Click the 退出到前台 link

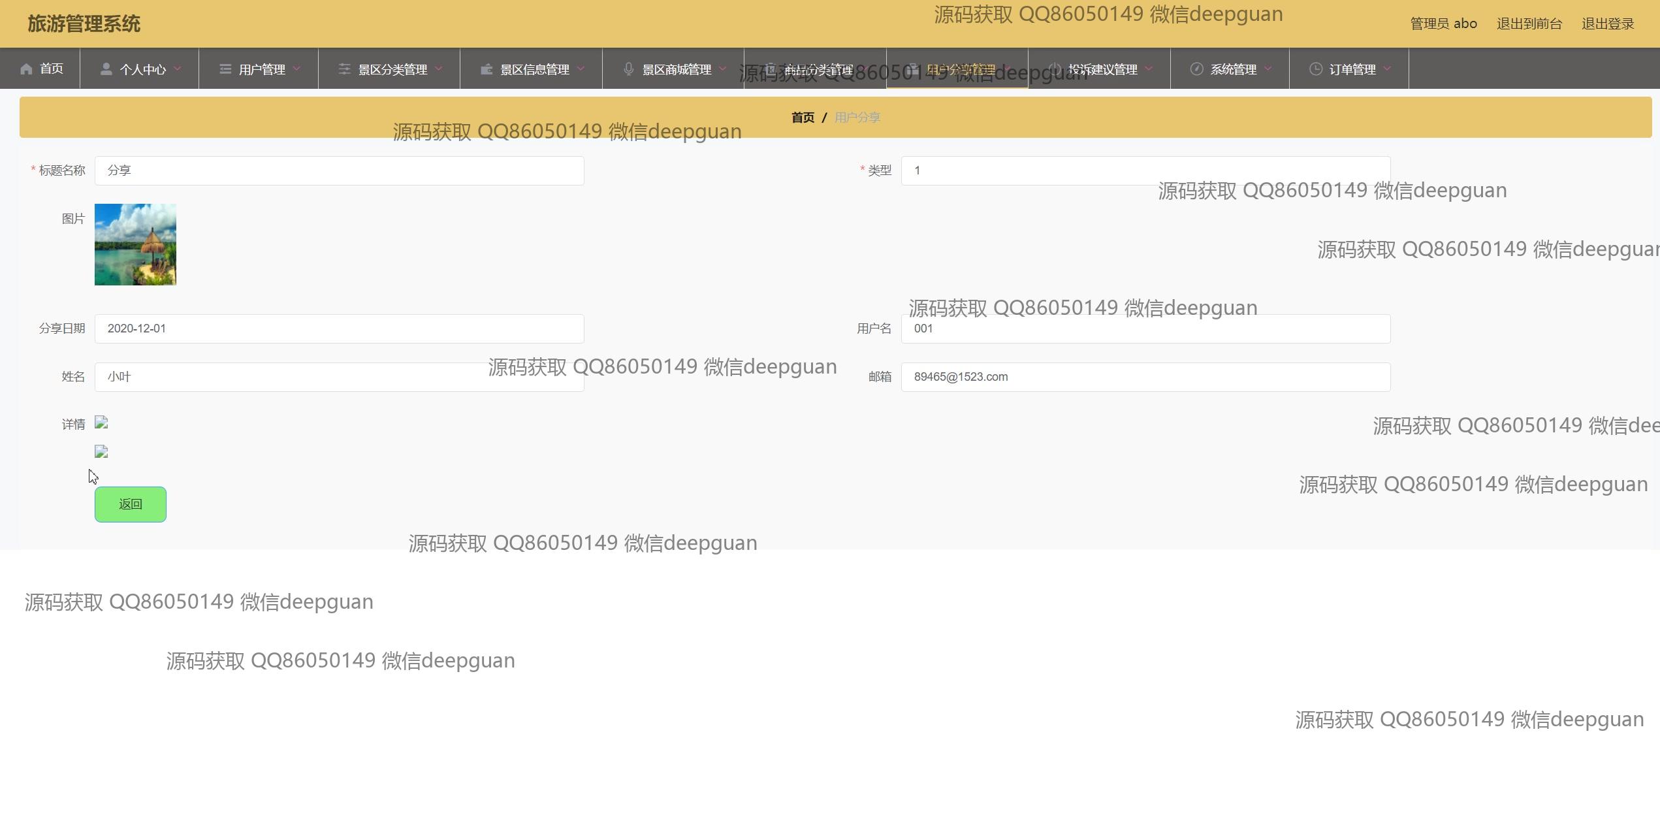pyautogui.click(x=1529, y=24)
